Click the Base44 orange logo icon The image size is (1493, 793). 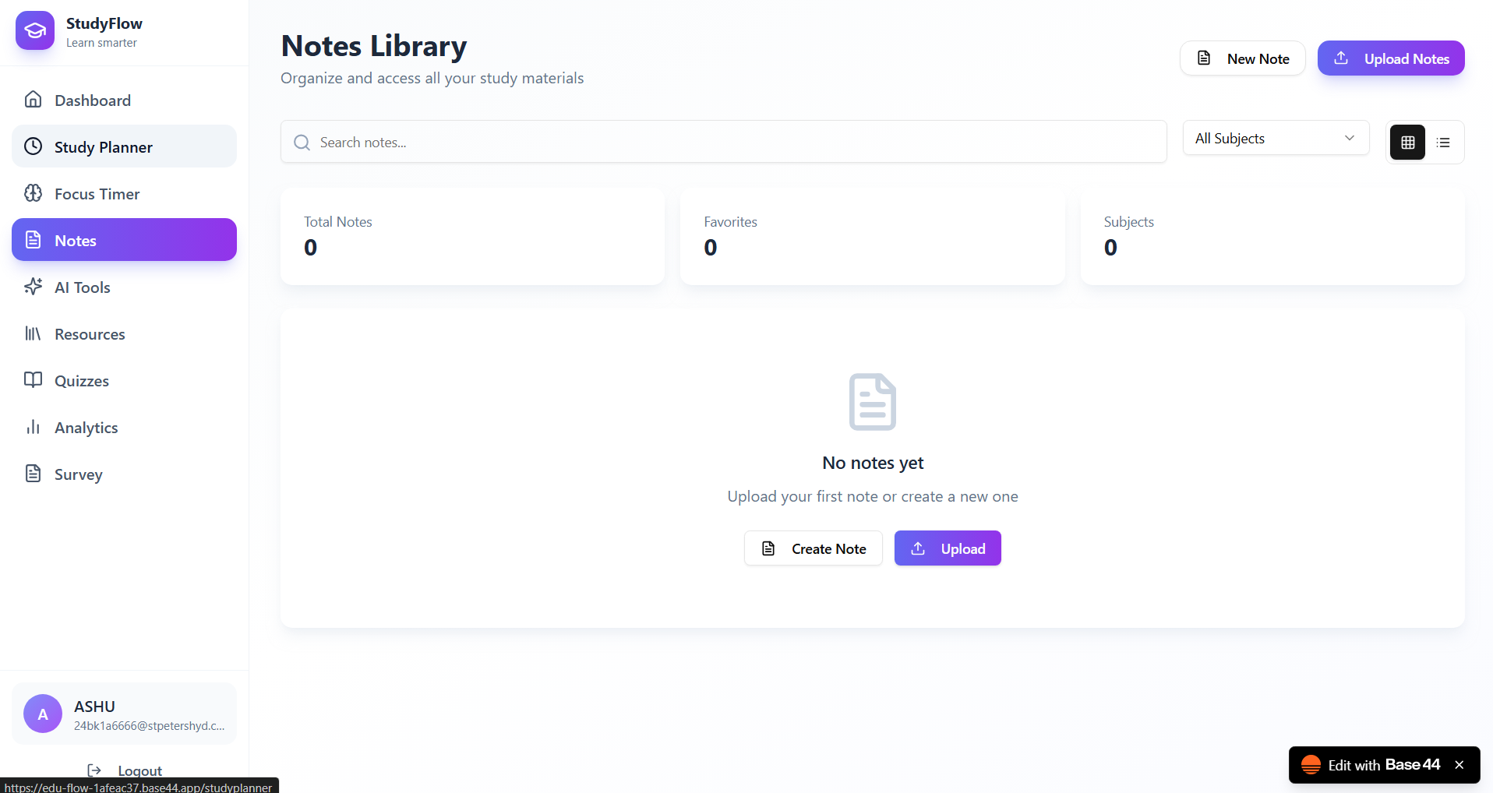point(1311,765)
